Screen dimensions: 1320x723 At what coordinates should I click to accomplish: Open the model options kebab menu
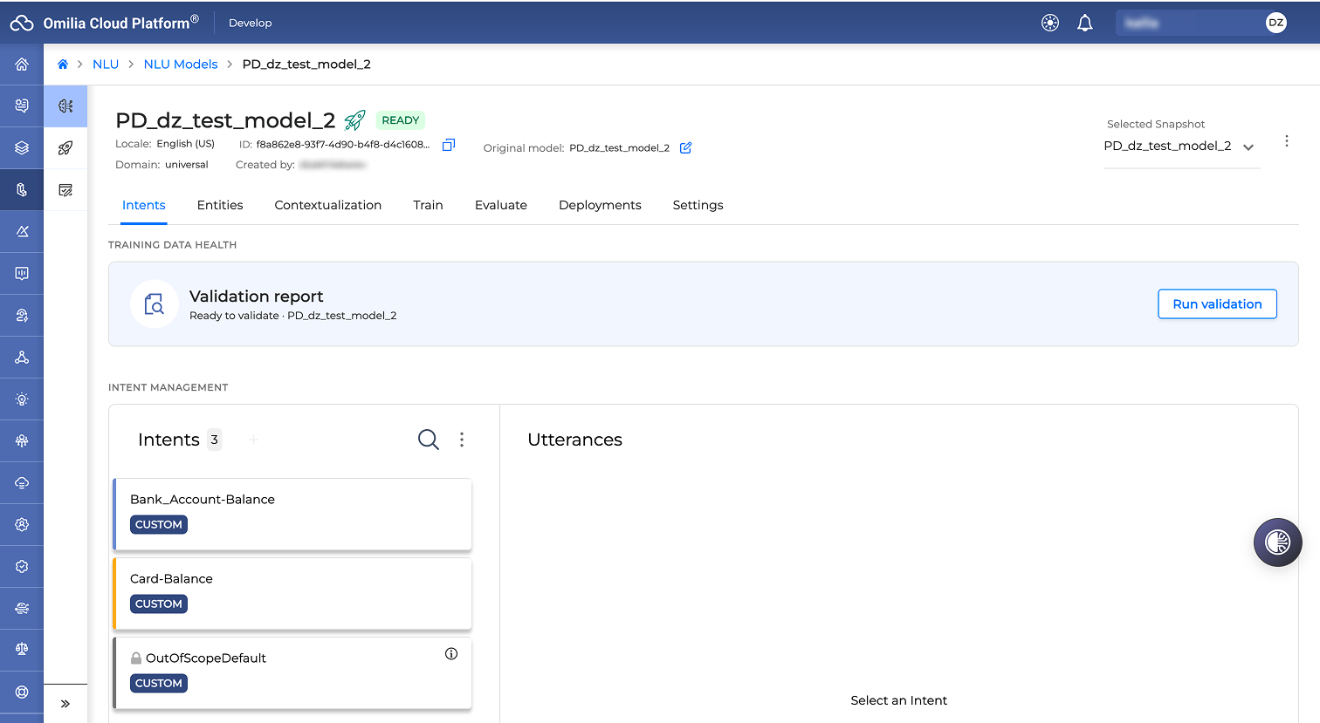[x=1286, y=141]
